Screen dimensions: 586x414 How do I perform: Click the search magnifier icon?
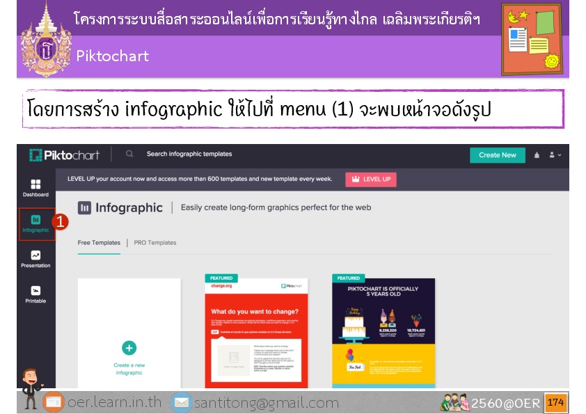(129, 154)
